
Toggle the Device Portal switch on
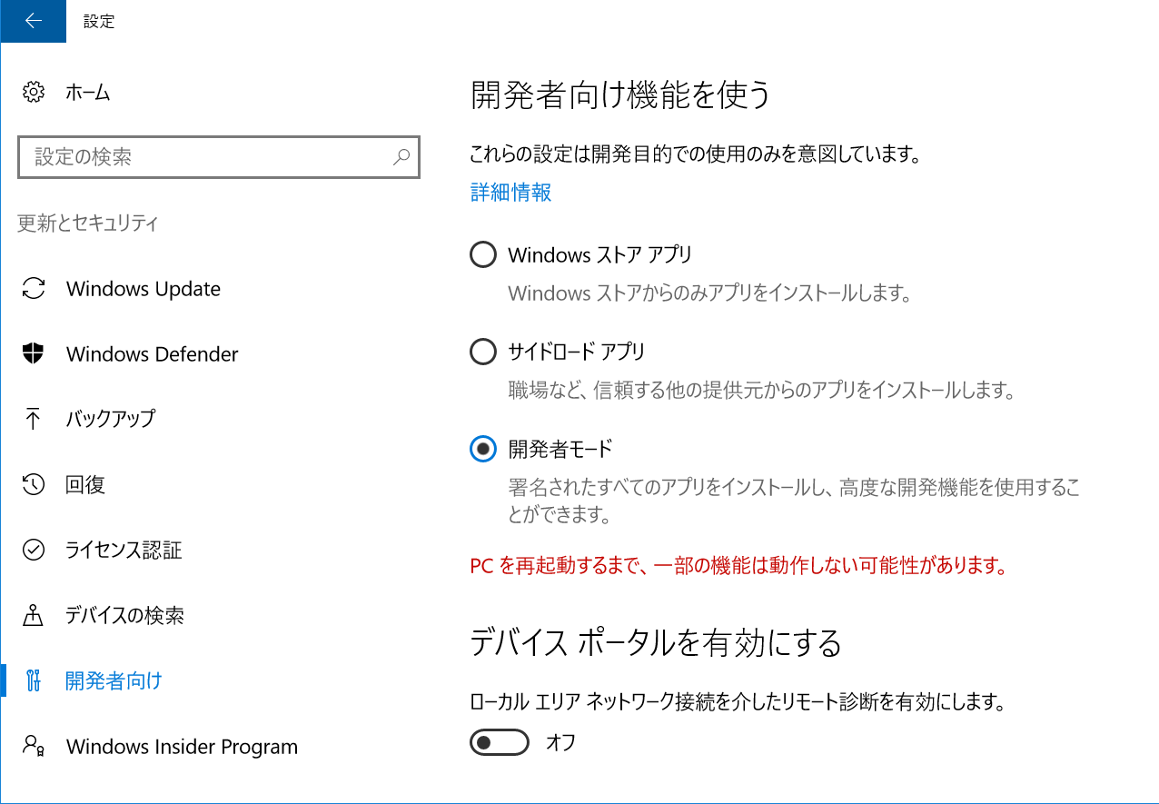point(499,742)
